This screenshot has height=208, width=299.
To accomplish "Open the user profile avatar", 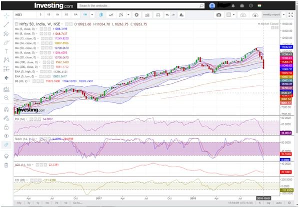I will (x=212, y=5).
